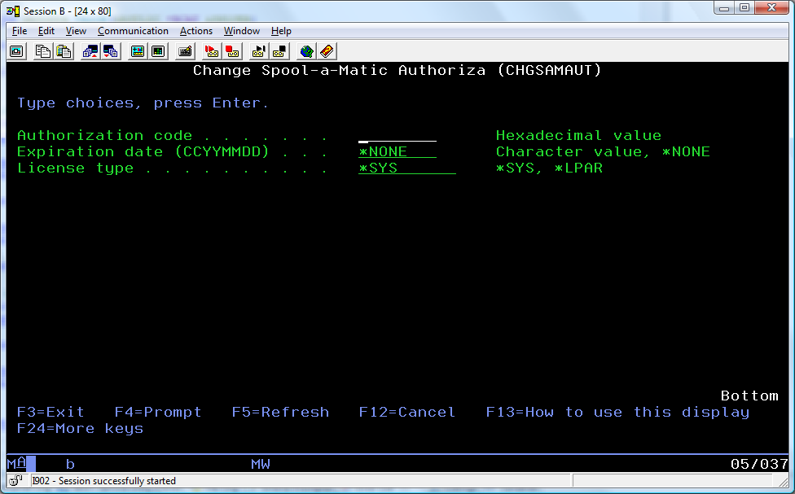The height and width of the screenshot is (494, 795).
Task: Open the Display setup toolbar icon
Action: coord(138,51)
